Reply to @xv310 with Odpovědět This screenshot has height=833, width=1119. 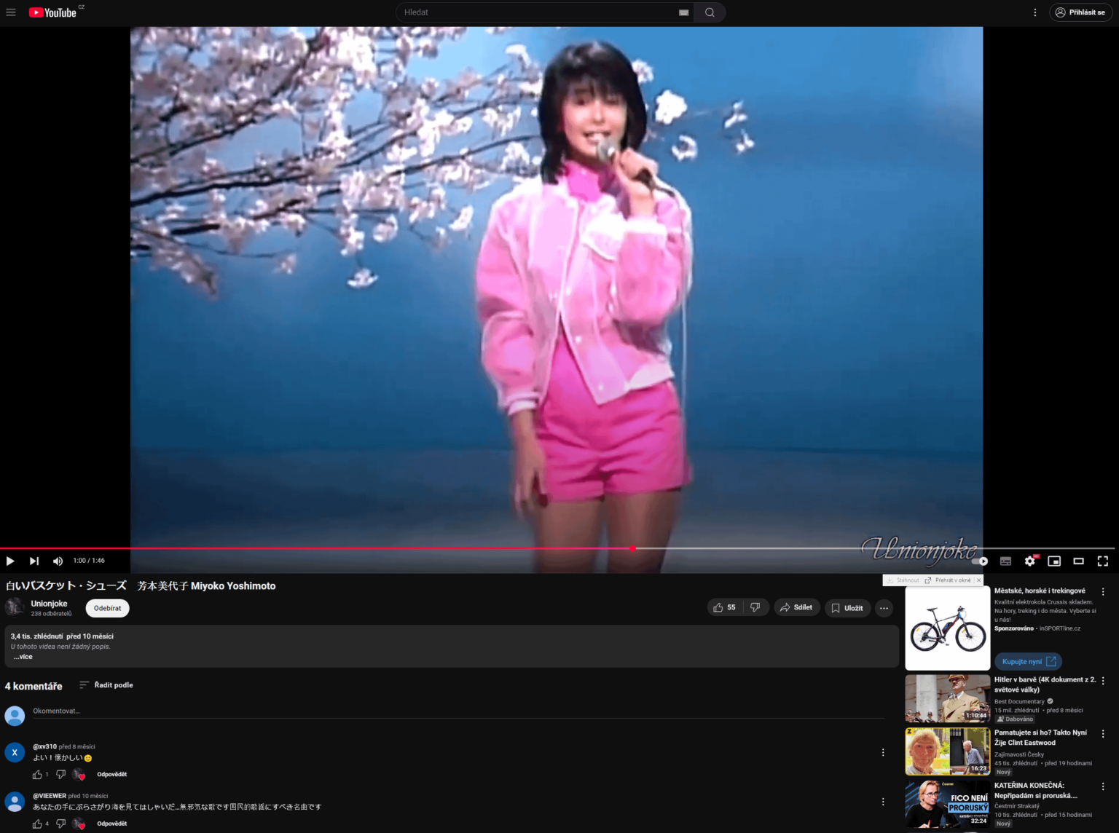(x=111, y=775)
